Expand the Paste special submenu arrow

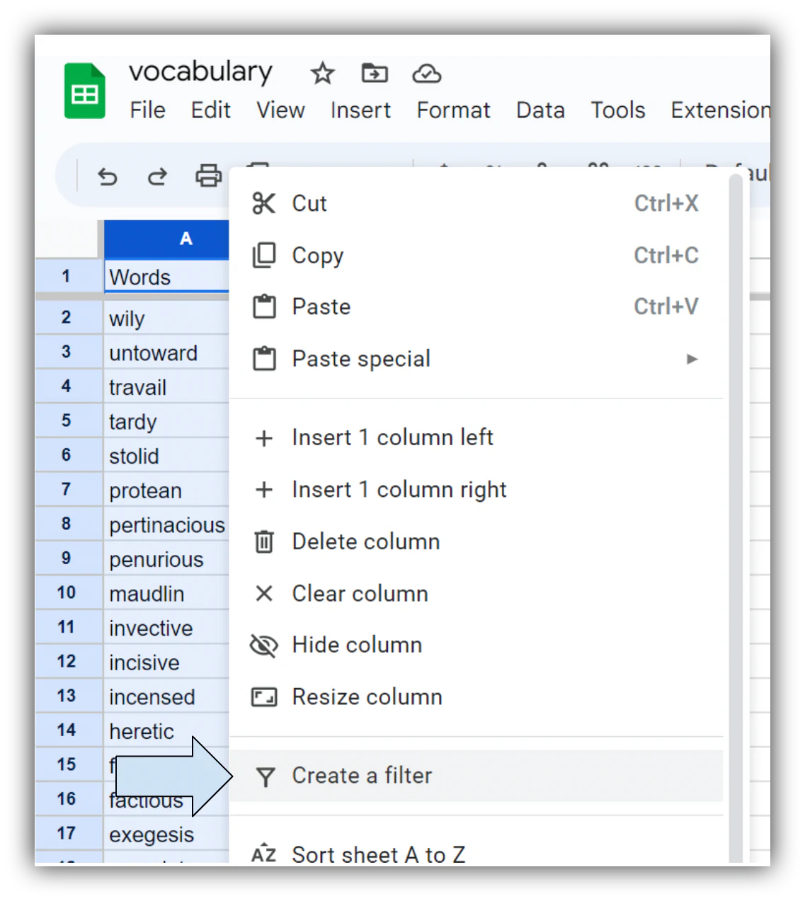coord(692,359)
